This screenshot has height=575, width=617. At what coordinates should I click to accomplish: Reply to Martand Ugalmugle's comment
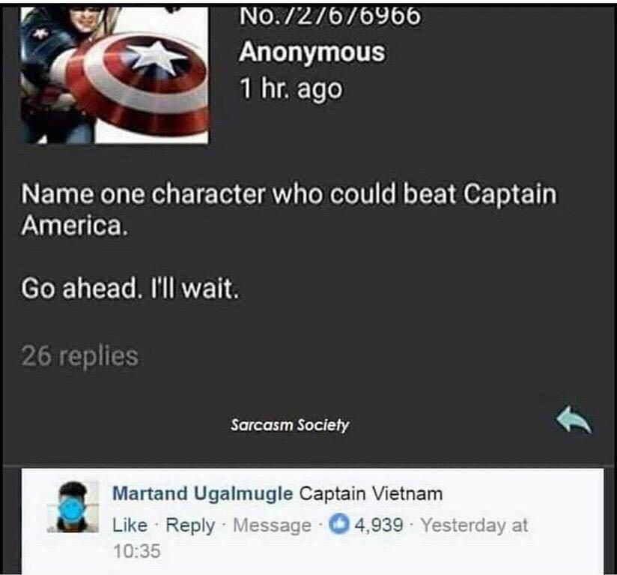tap(190, 526)
